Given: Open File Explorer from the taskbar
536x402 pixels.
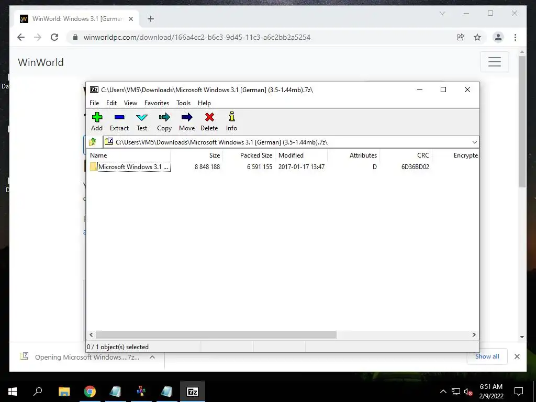Looking at the screenshot, I should (x=64, y=392).
